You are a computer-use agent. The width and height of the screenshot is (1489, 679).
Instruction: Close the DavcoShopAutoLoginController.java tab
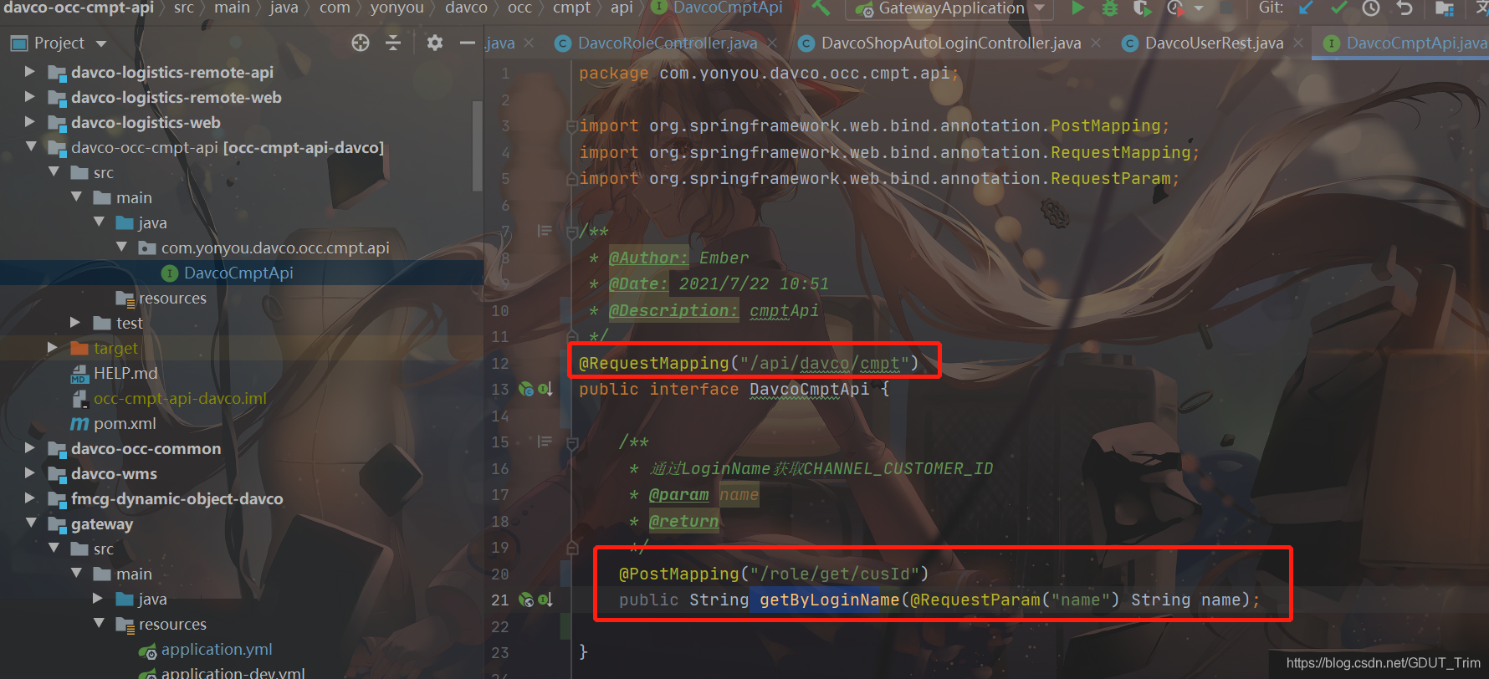coord(1096,43)
